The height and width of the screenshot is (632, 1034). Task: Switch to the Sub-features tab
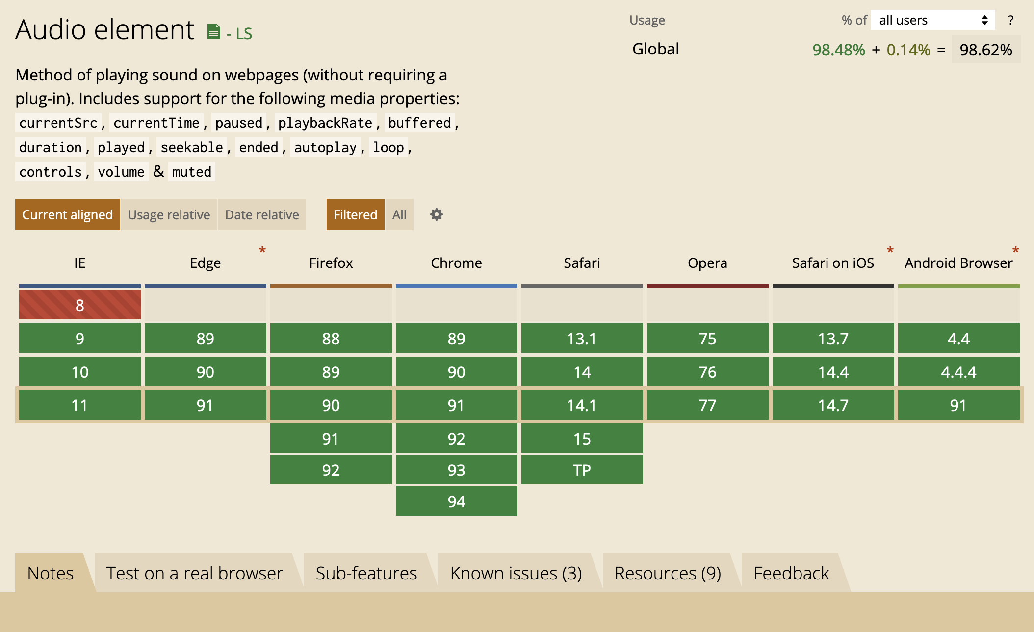(x=366, y=573)
